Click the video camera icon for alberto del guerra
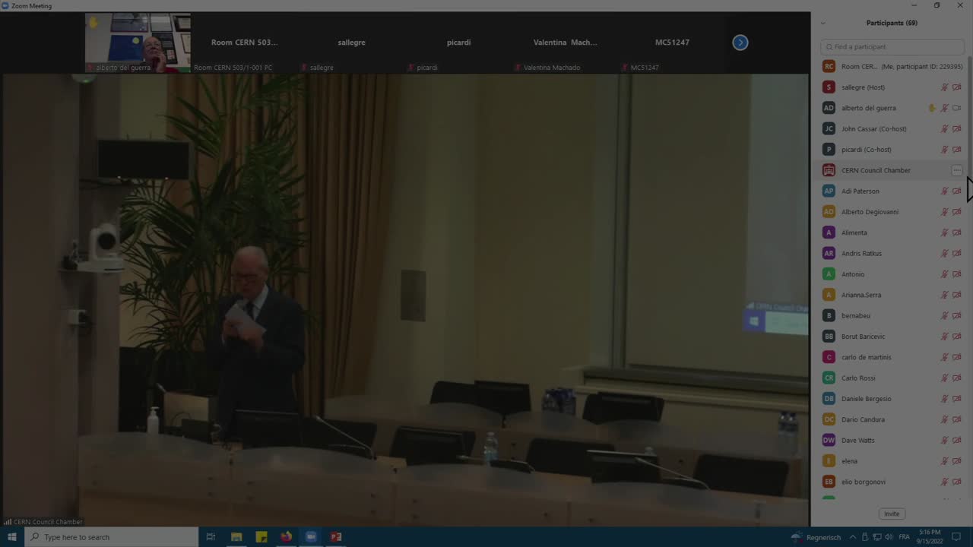The width and height of the screenshot is (973, 547). point(956,108)
